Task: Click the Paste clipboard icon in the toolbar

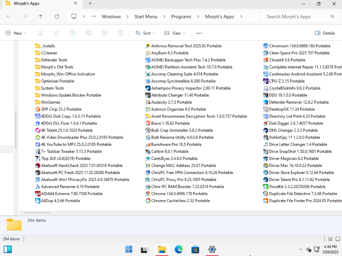Action: pyautogui.click(x=72, y=33)
